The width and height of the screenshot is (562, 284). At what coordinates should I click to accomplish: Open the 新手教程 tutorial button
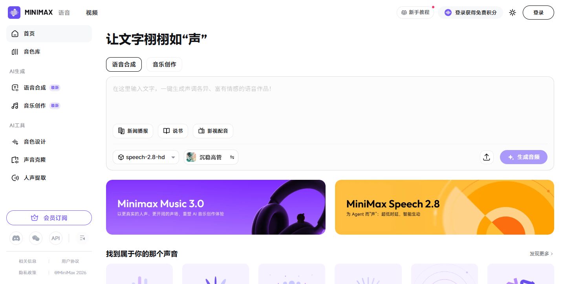[x=415, y=13]
